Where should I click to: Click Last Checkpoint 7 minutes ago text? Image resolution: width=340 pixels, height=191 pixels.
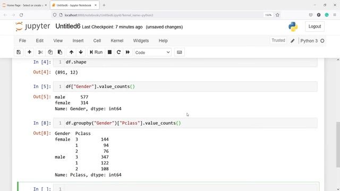[x=112, y=27]
